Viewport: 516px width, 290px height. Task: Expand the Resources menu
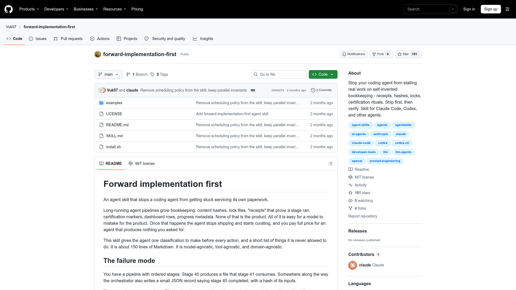(114, 9)
